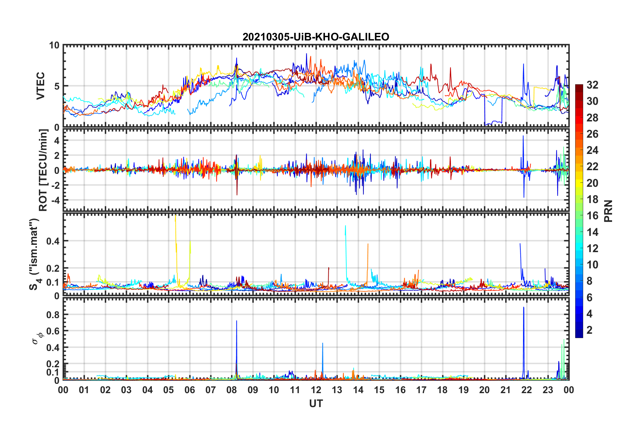Pick colorbar tick label 6
The image size is (632, 422).
click(x=589, y=298)
